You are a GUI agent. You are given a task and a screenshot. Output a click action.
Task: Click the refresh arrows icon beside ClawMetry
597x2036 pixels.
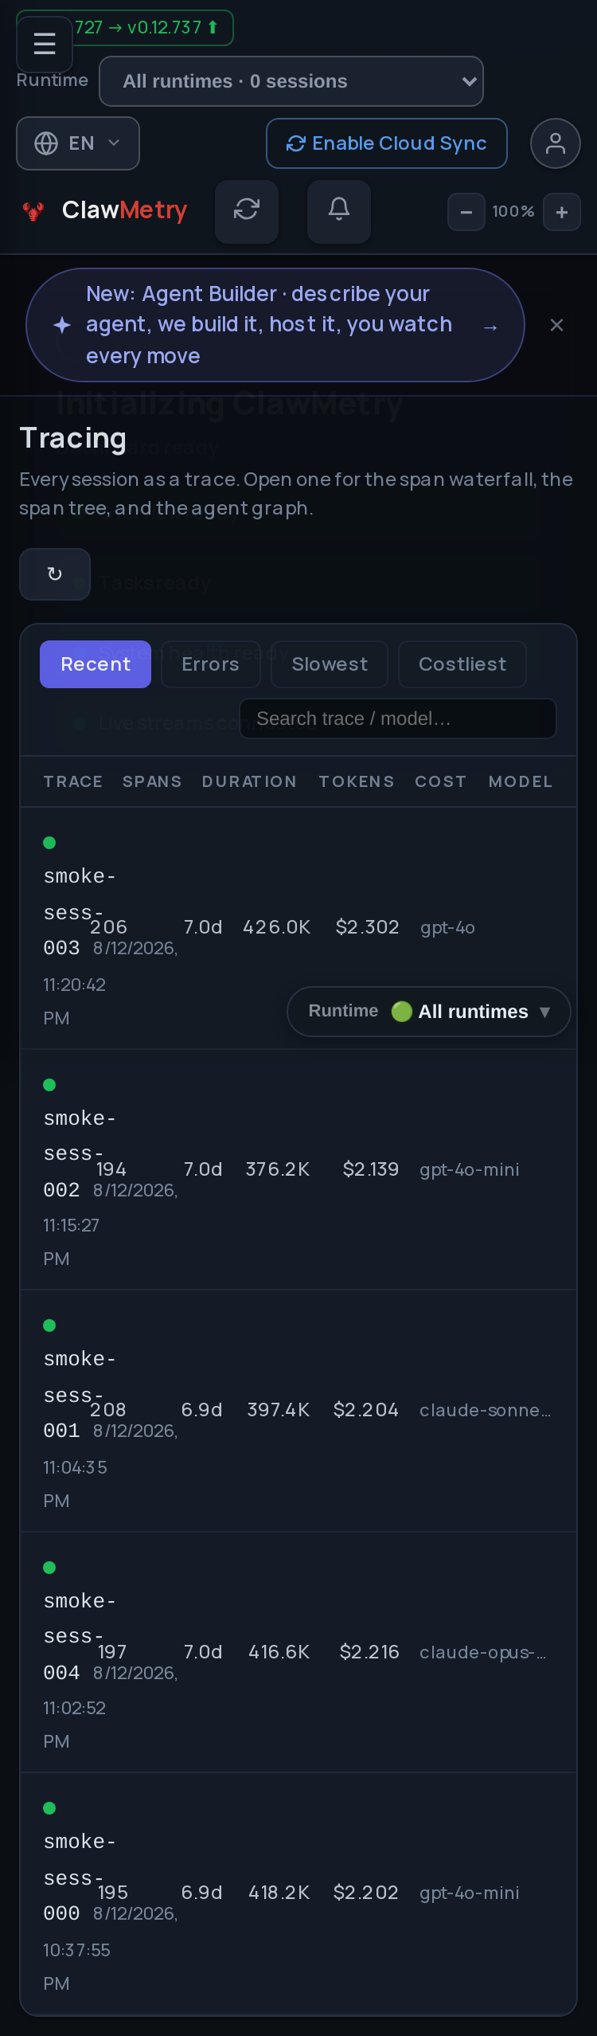[x=247, y=211]
